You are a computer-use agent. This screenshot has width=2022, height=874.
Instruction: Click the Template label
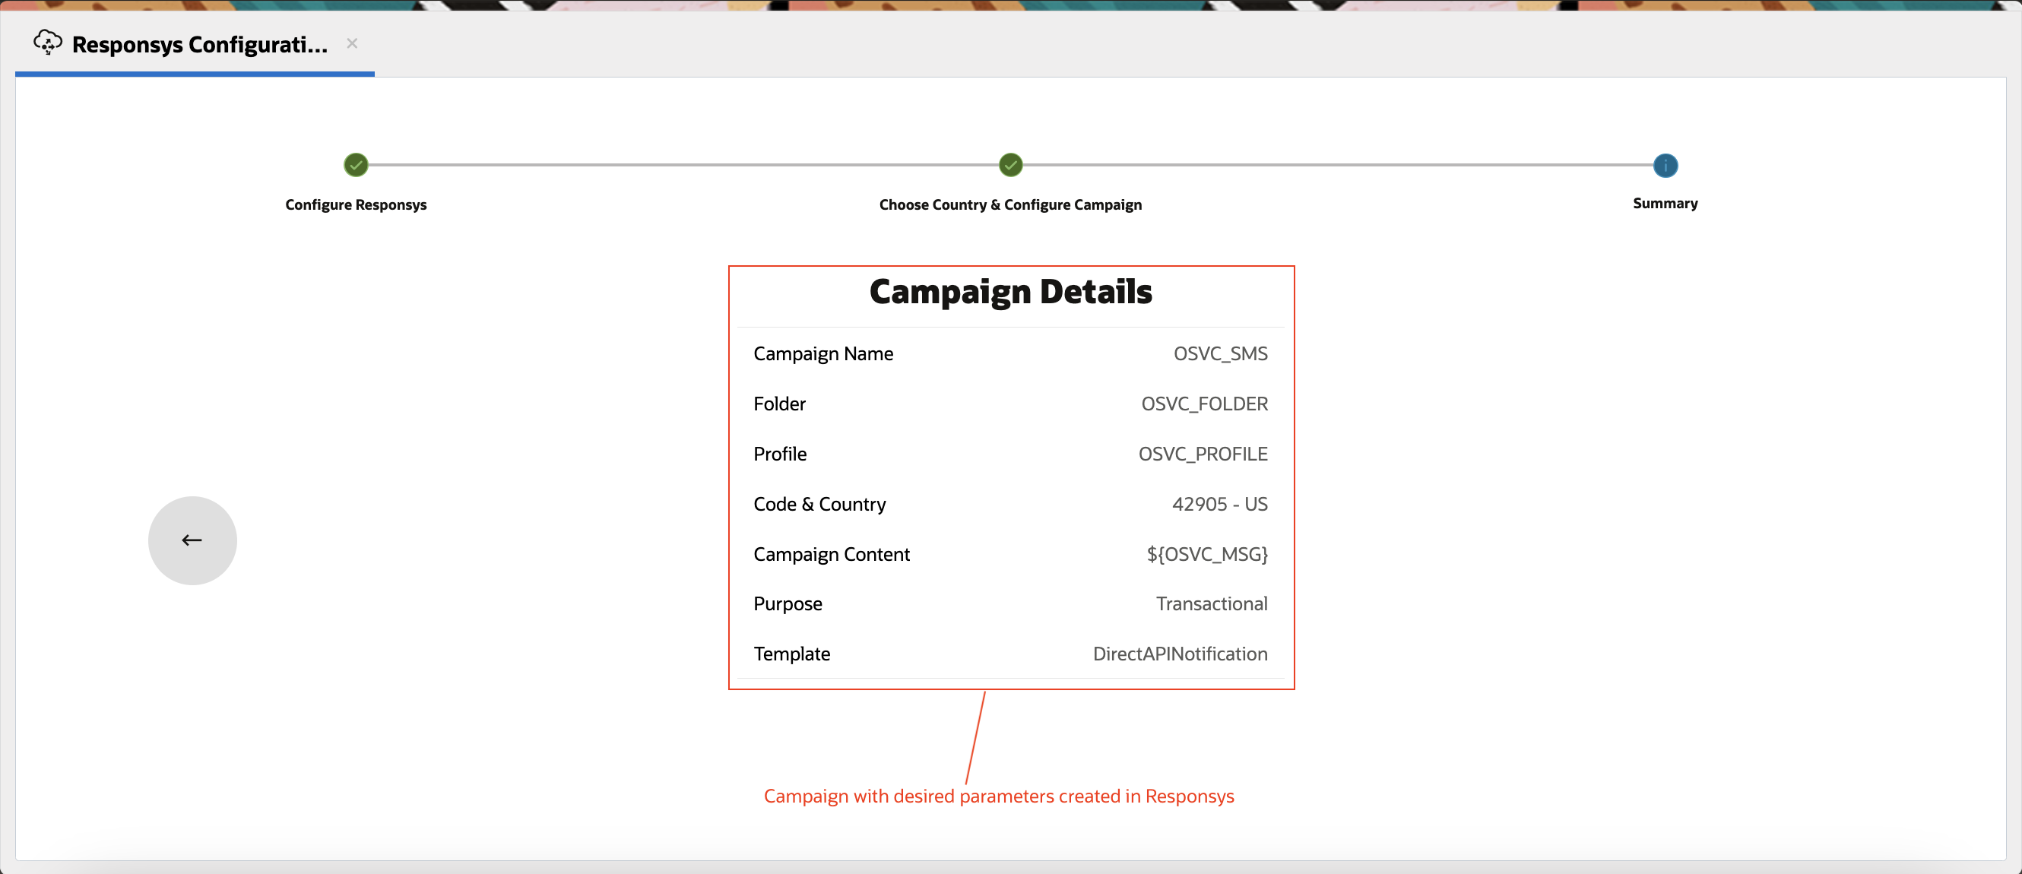coord(792,654)
